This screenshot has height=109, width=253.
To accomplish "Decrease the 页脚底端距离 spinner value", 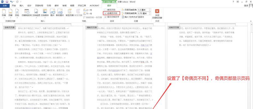I will (x=150, y=14).
